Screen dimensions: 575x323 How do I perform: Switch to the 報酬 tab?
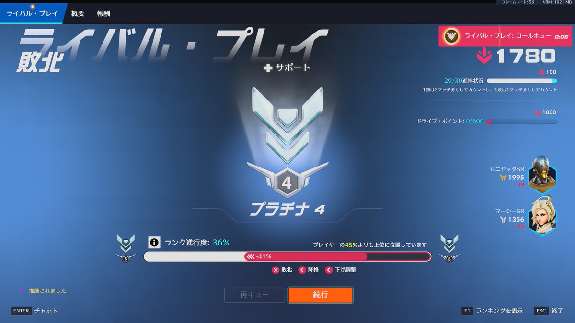pos(103,13)
